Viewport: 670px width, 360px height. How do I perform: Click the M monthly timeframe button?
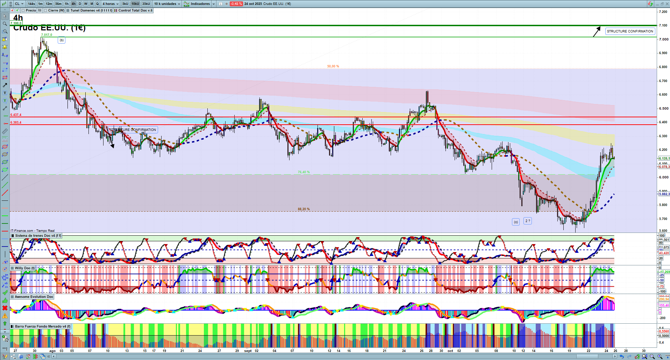tap(92, 4)
